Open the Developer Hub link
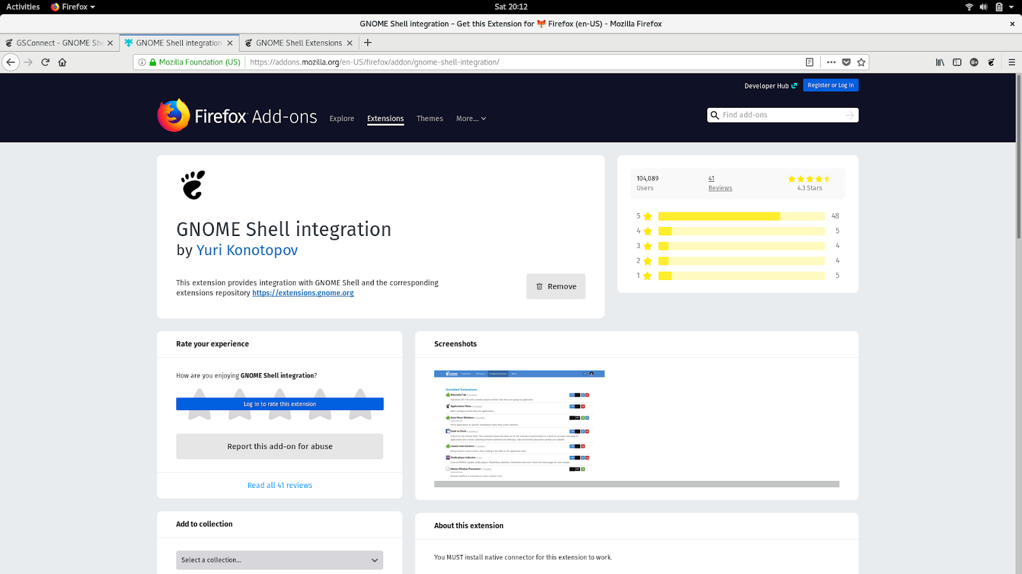This screenshot has height=574, width=1022. click(770, 86)
